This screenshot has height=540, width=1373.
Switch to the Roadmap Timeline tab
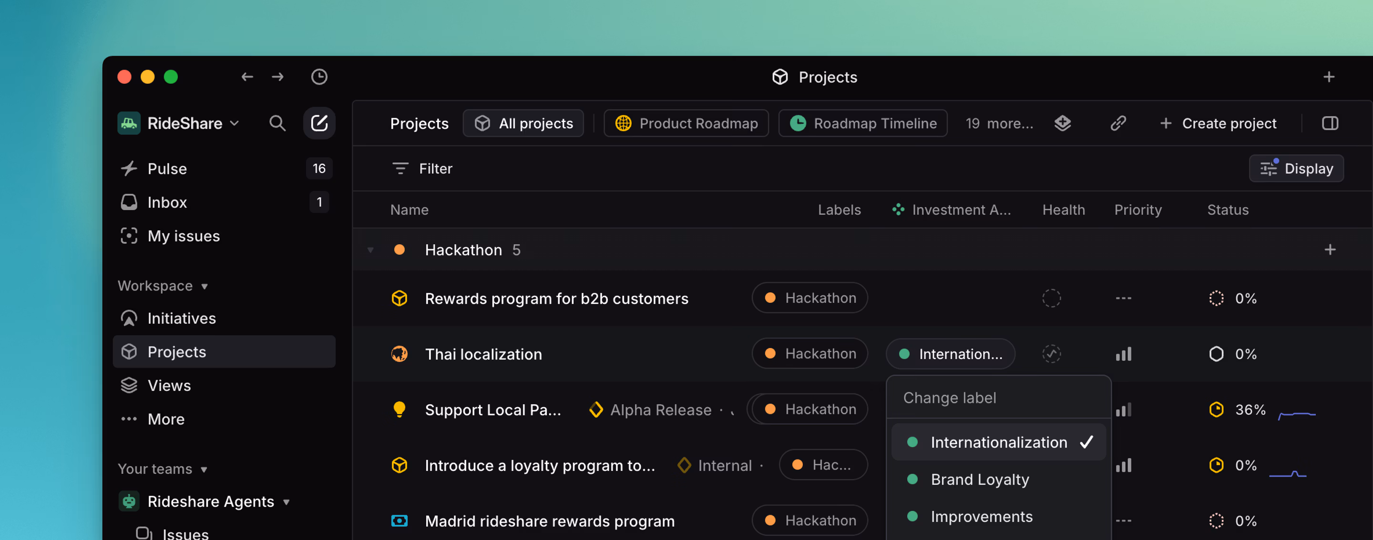862,123
